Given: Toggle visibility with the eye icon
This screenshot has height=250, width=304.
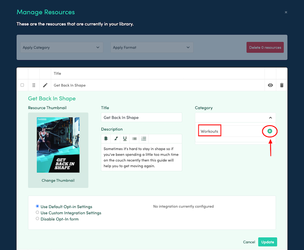Looking at the screenshot, I should 270,85.
